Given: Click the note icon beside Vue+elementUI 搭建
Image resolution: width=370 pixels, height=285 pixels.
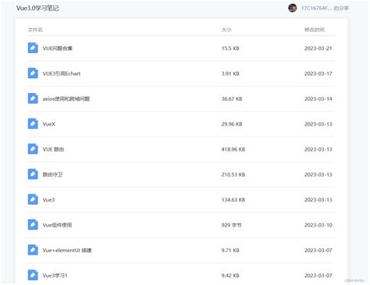Looking at the screenshot, I should click(33, 250).
